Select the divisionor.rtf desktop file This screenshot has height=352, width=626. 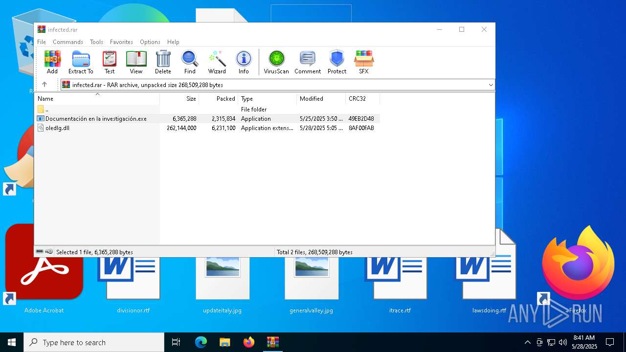(133, 286)
